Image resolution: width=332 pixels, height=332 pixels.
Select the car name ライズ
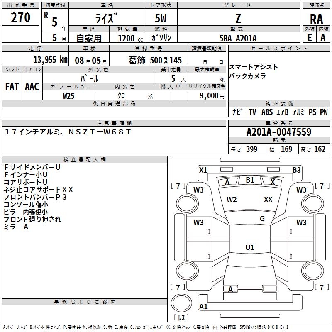coord(106,18)
